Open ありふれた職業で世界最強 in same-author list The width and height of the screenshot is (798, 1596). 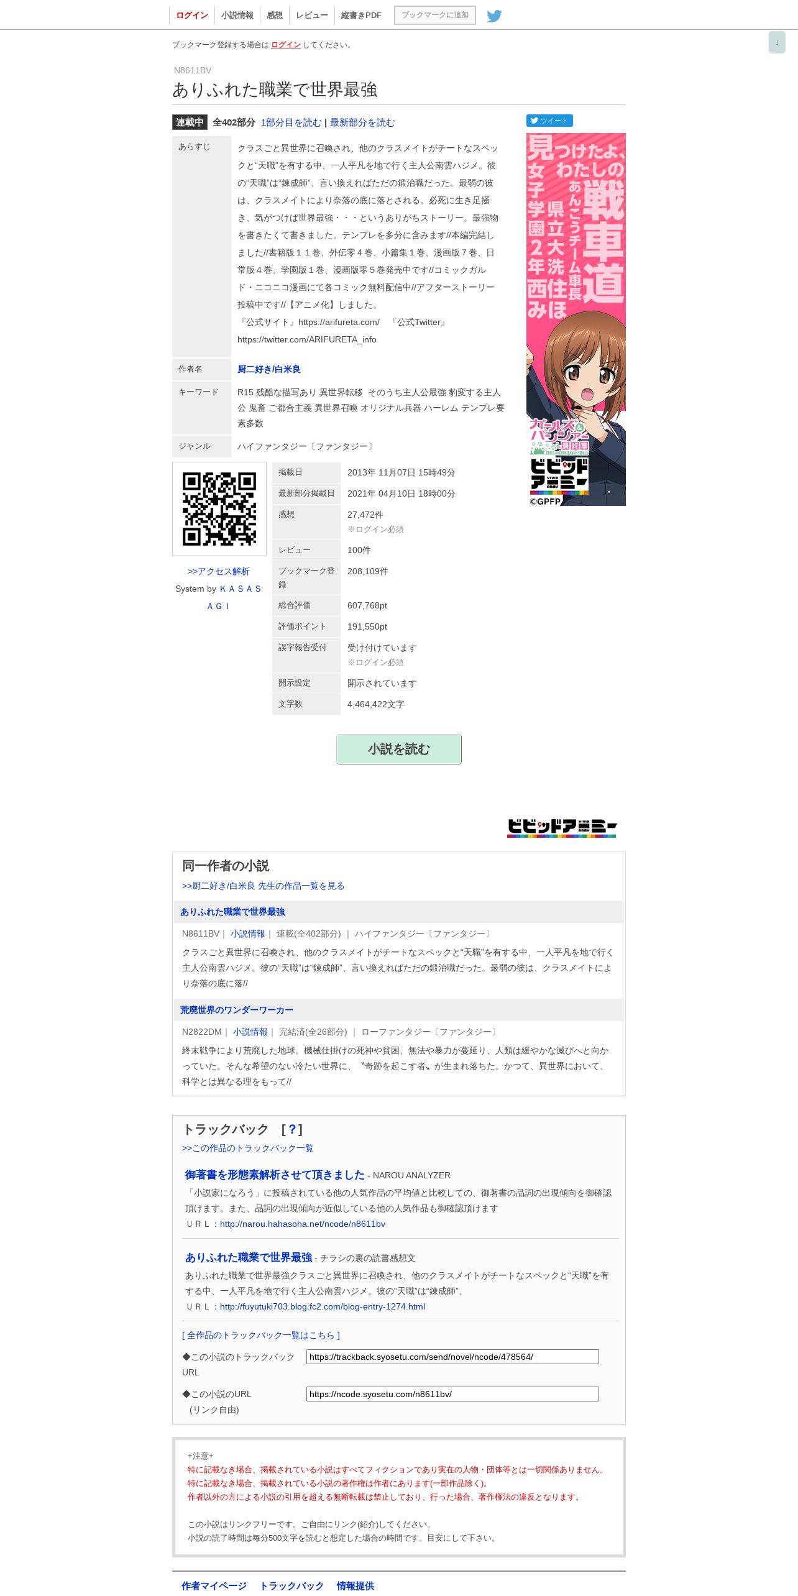(232, 912)
